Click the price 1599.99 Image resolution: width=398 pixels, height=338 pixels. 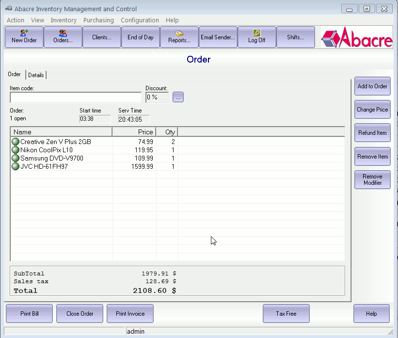[142, 166]
